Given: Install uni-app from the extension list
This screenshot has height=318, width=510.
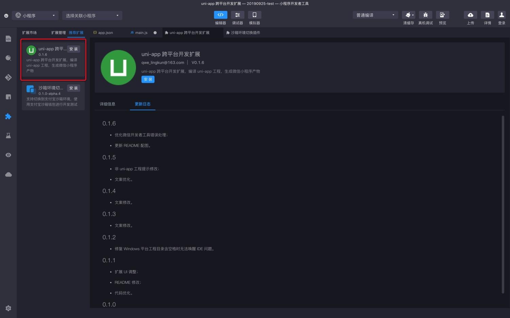Looking at the screenshot, I should tap(73, 49).
